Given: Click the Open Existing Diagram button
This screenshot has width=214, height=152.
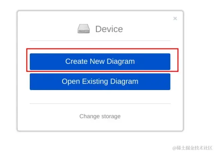Looking at the screenshot, I should [100, 82].
